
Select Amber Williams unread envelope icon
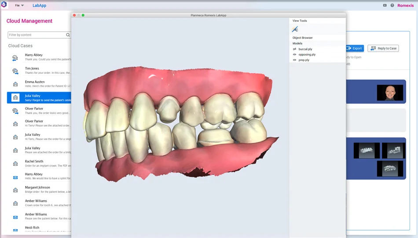(x=15, y=217)
